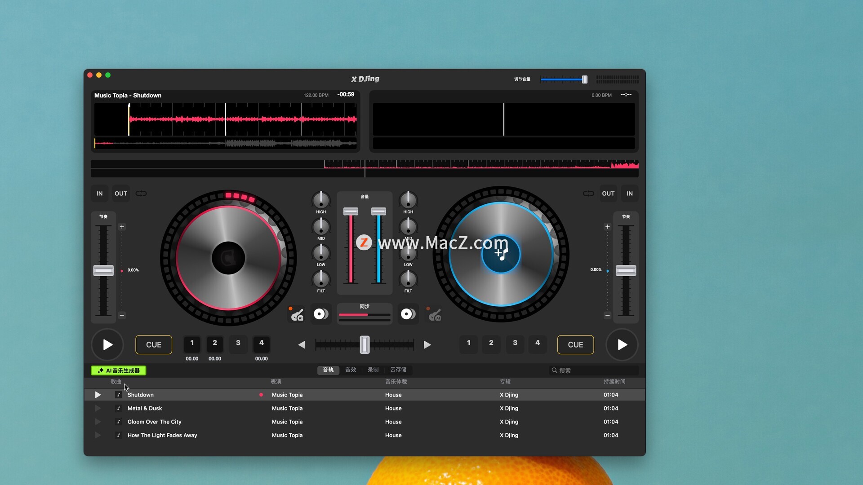Image resolution: width=863 pixels, height=485 pixels.
Task: Open the AI音乐生成器 button
Action: pos(119,371)
